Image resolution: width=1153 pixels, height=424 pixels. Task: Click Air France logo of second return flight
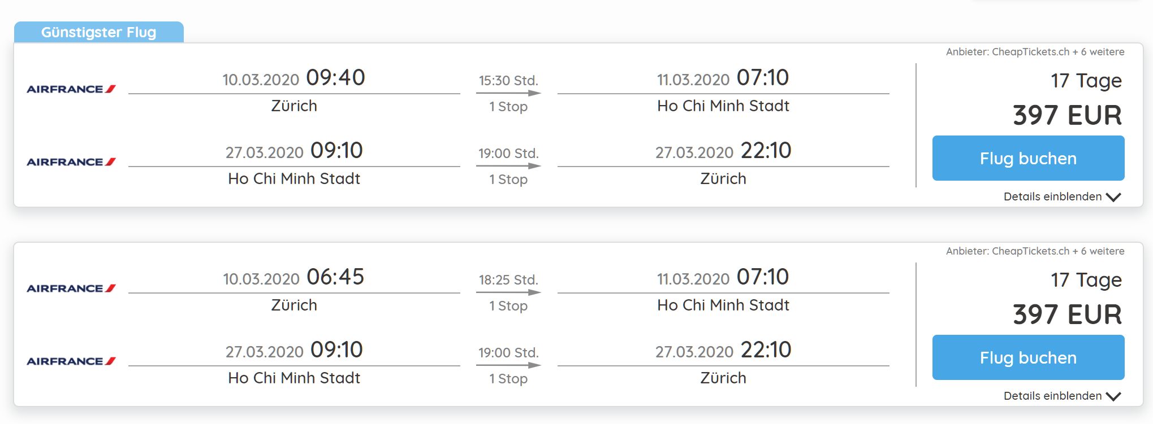[x=71, y=361]
